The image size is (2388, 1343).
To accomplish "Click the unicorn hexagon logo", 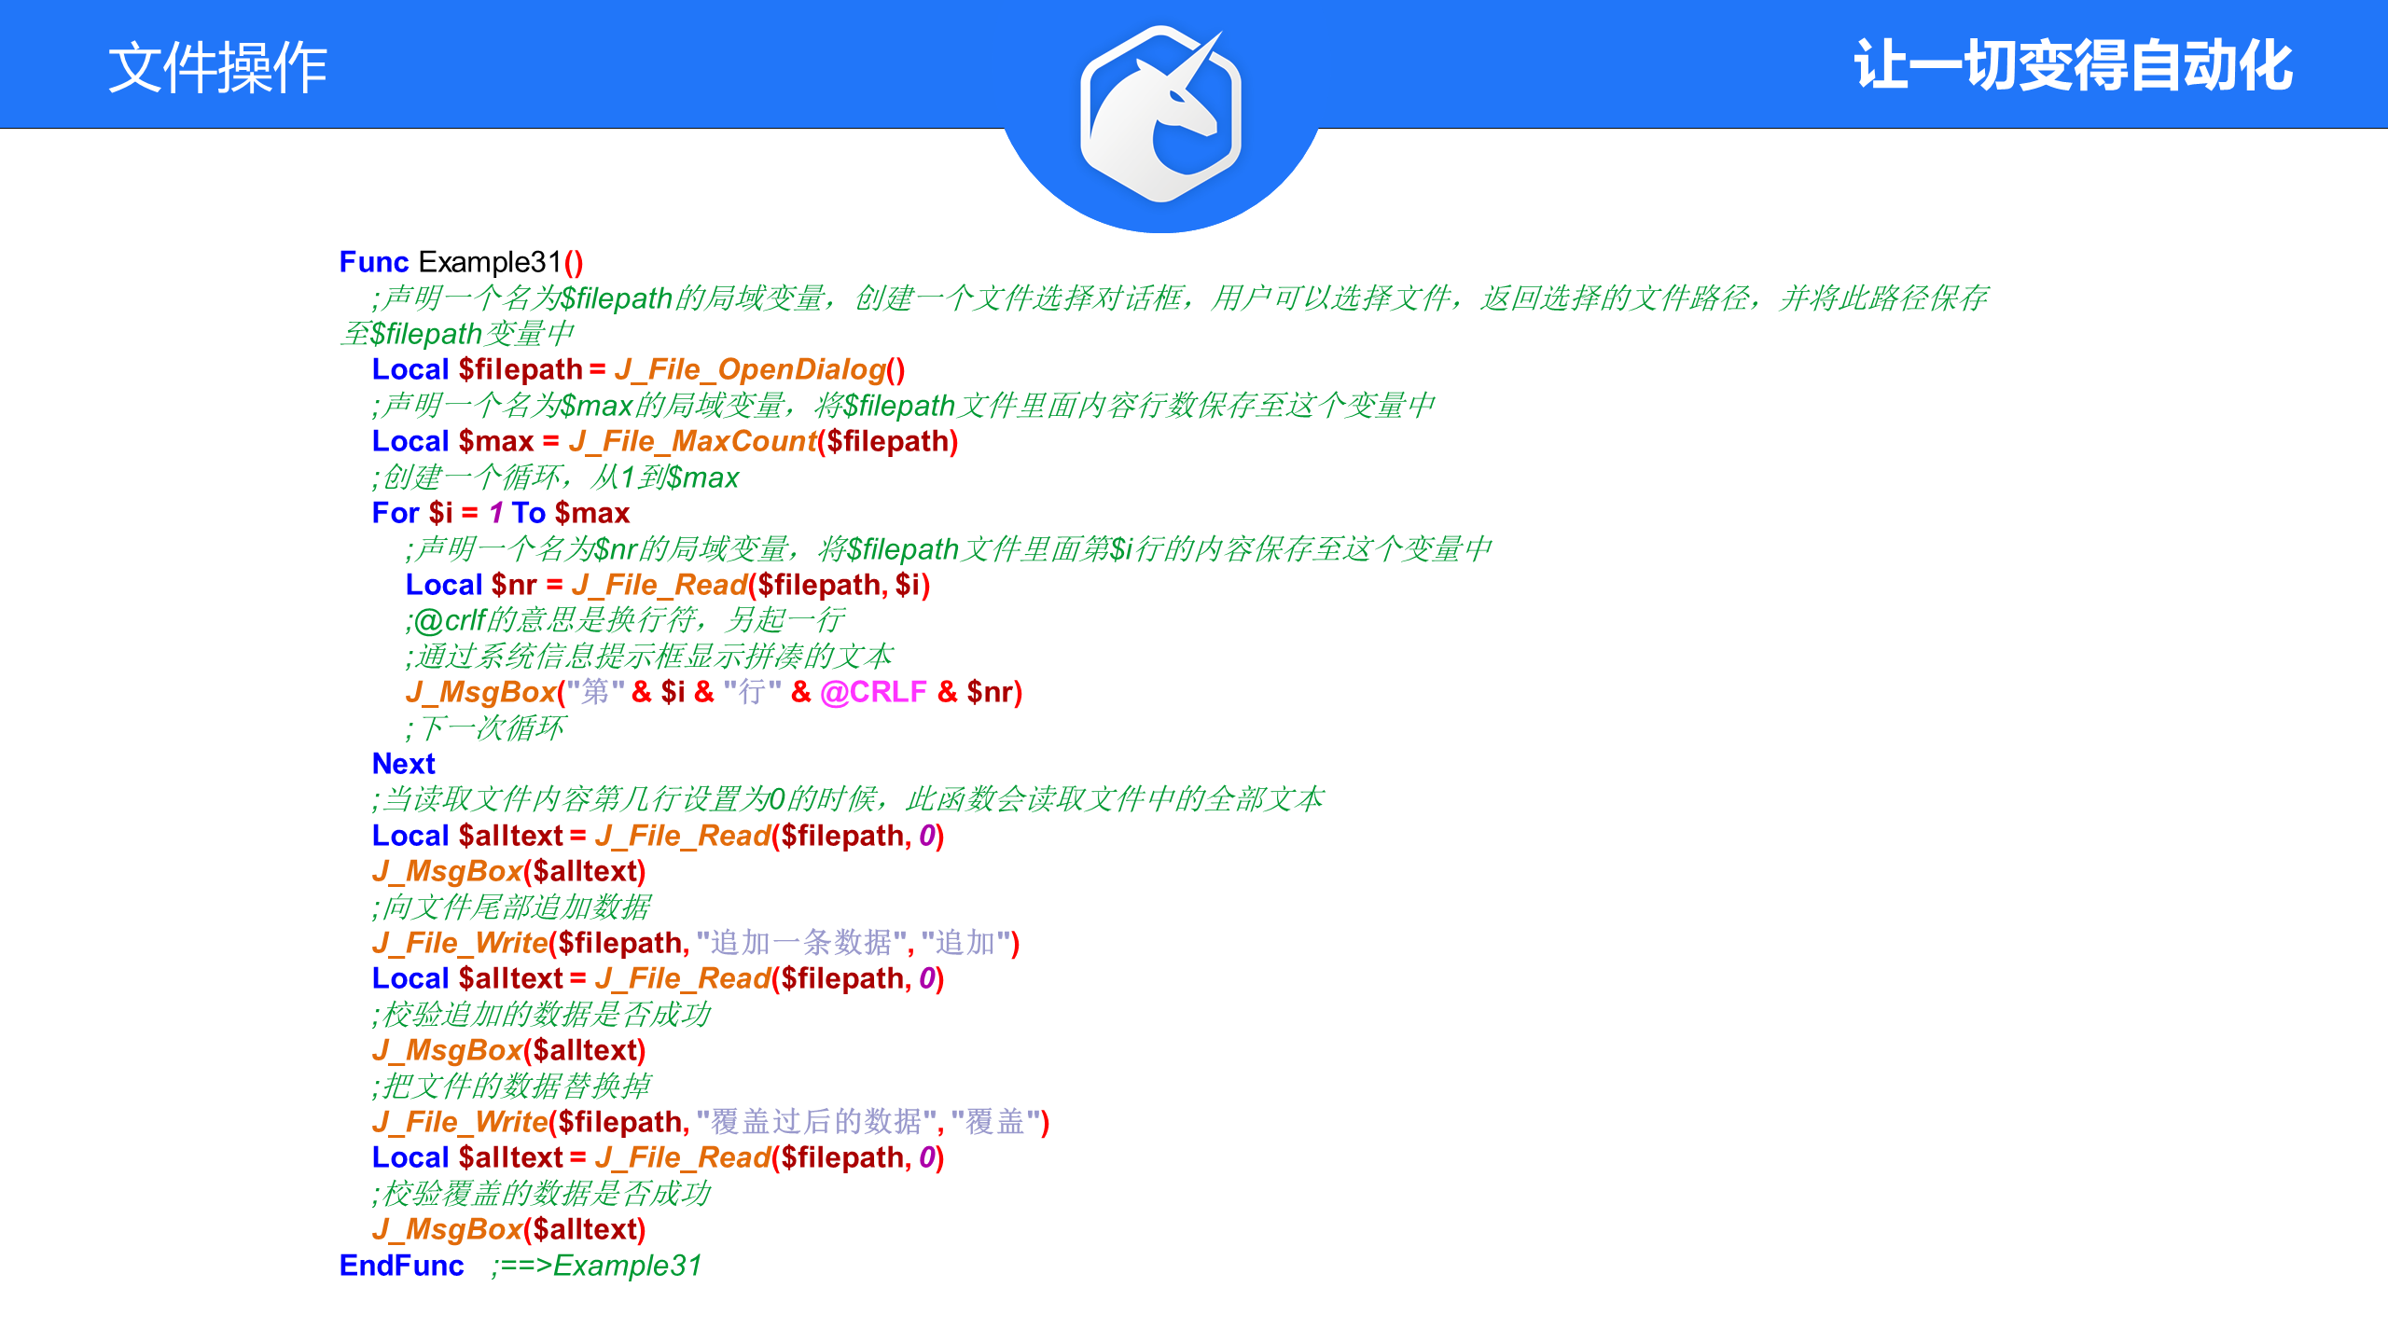I will point(1160,114).
